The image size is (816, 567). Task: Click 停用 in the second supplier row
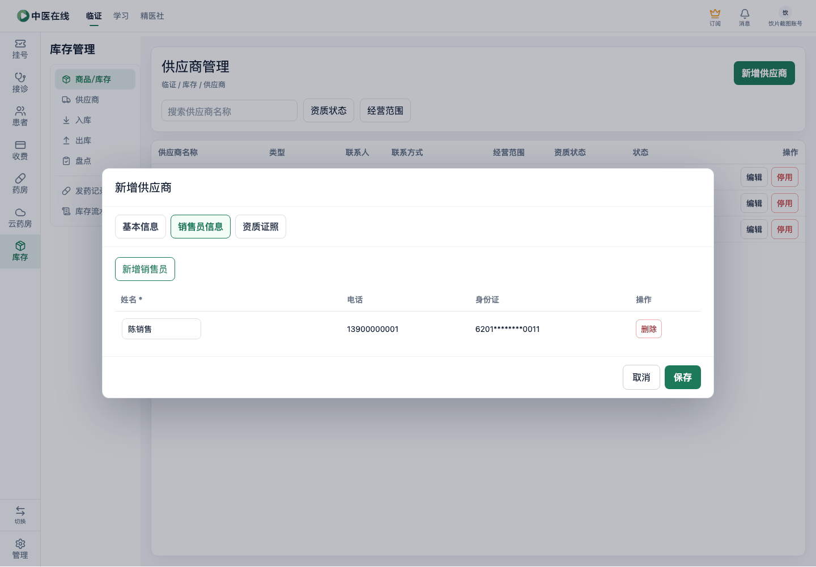(x=785, y=203)
